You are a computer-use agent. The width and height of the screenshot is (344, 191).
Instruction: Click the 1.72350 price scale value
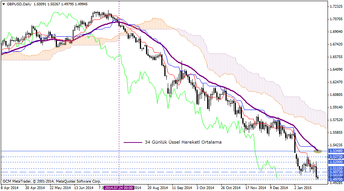(x=336, y=6)
